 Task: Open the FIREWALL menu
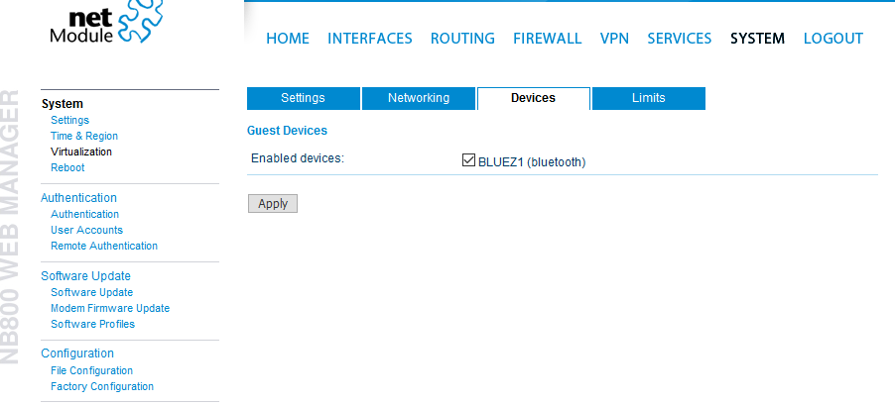pos(547,39)
